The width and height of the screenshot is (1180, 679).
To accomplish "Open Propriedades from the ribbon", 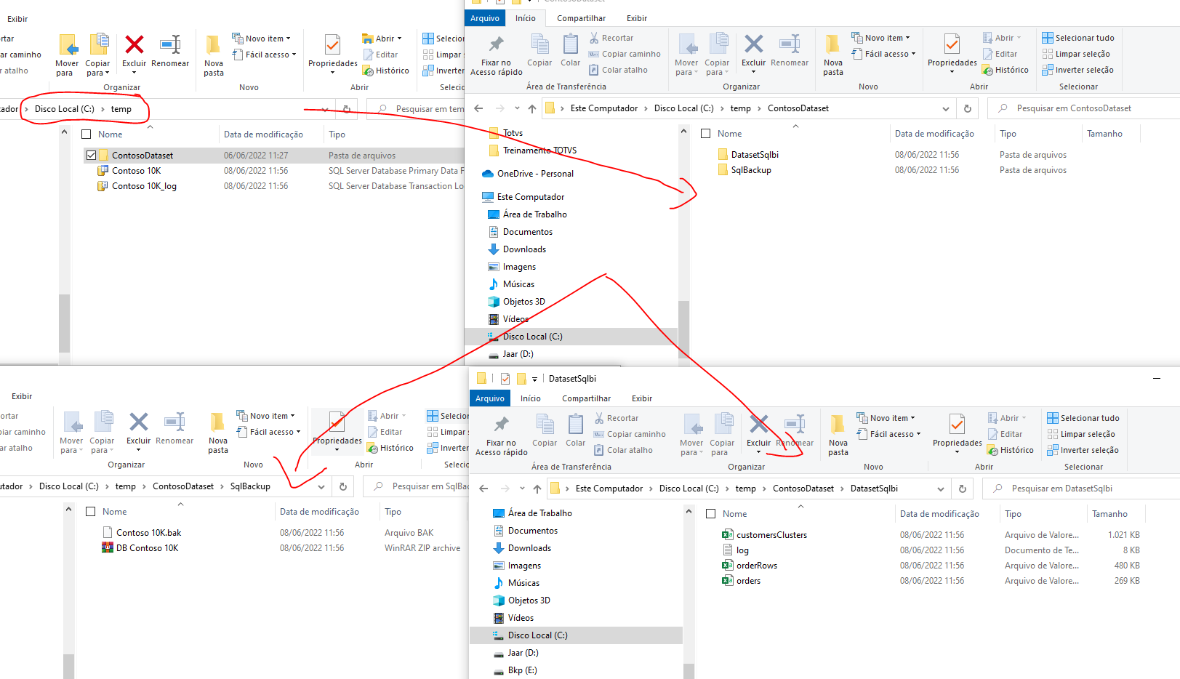I will 951,53.
